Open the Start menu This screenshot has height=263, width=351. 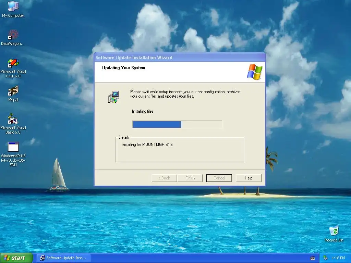pyautogui.click(x=16, y=258)
